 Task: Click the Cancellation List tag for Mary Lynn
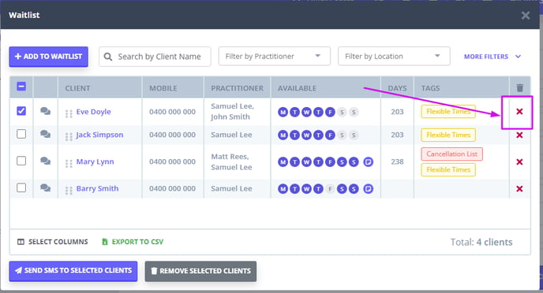451,154
